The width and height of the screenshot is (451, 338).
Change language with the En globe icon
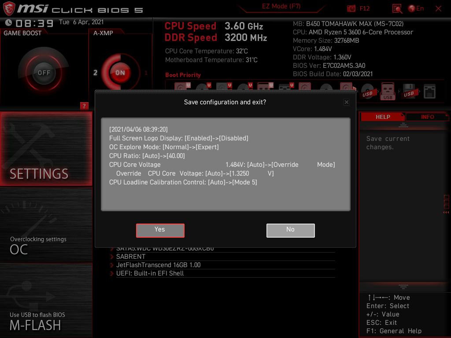tap(416, 9)
